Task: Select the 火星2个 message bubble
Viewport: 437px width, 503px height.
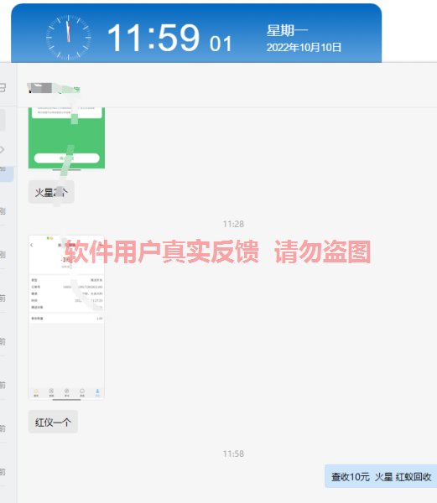Action: point(51,192)
